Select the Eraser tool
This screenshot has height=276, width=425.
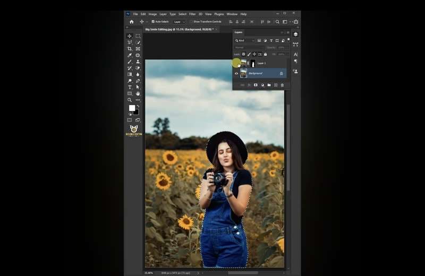pyautogui.click(x=138, y=68)
